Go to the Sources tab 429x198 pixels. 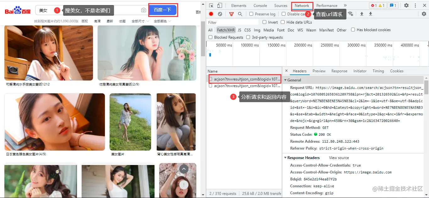click(281, 5)
